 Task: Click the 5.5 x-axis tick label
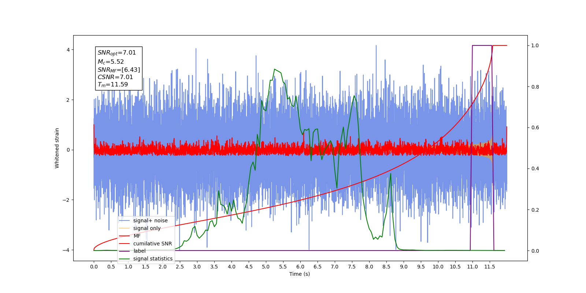tap(283, 267)
